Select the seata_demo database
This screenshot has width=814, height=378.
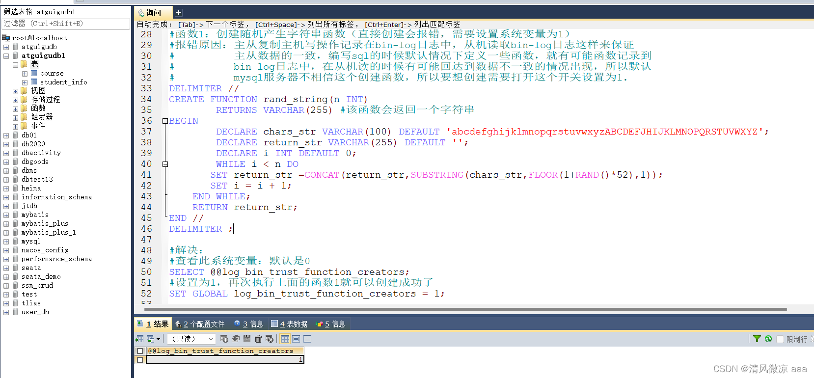[41, 276]
